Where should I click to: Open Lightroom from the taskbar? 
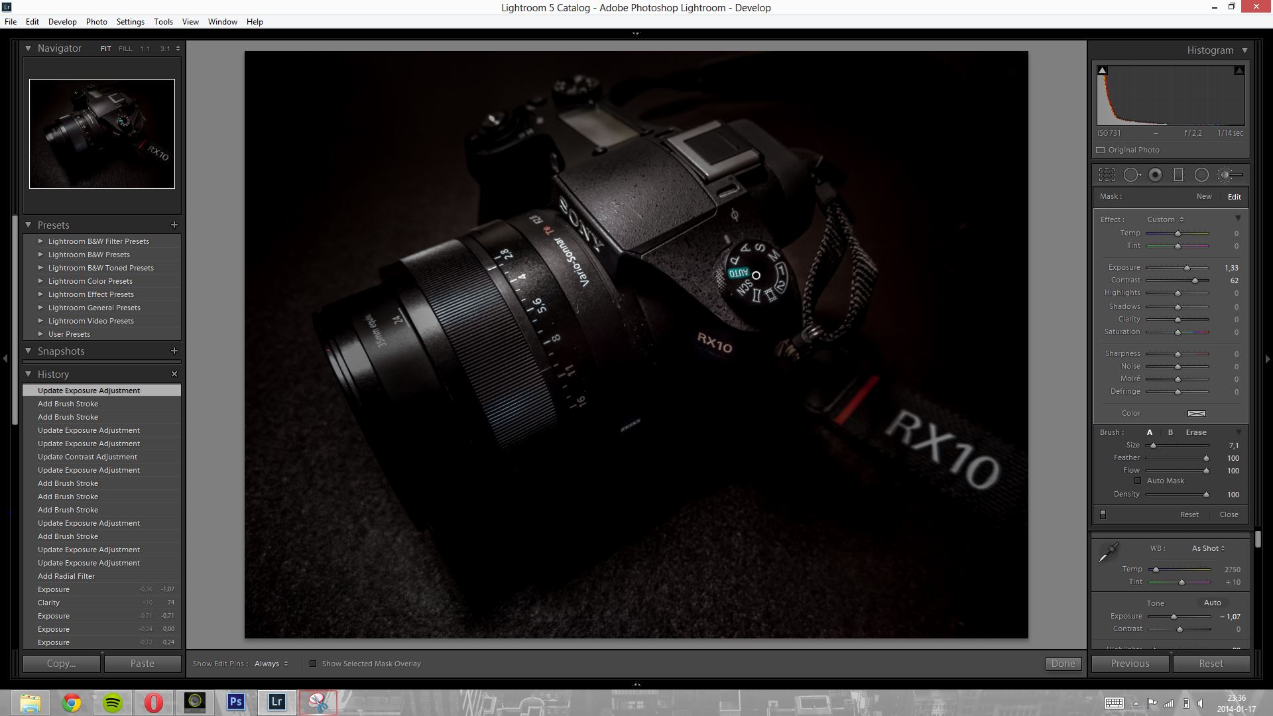276,702
